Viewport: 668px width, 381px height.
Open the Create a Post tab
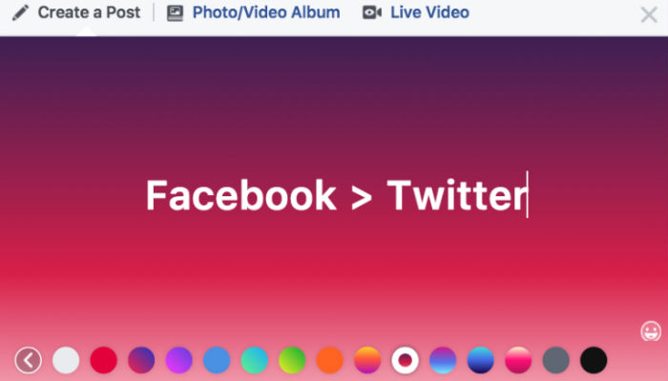click(76, 12)
